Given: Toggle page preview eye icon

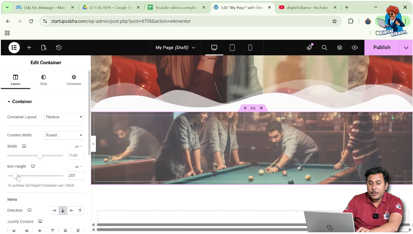Looking at the screenshot, I should (x=355, y=48).
